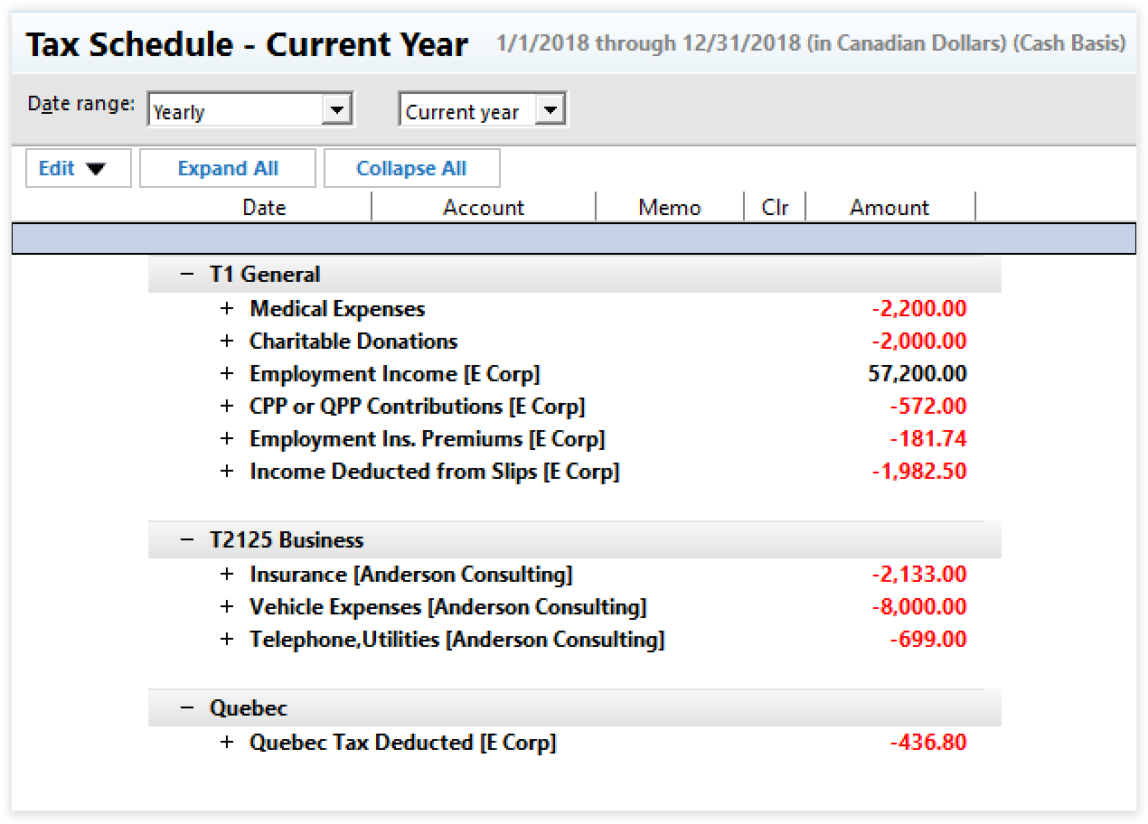Expand Insurance [Anderson Consulting] row
Viewport: 1148px width, 824px height.
point(227,575)
